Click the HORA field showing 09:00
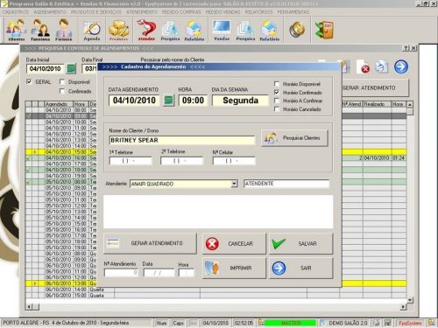Screen dimensions: 438x328 point(193,101)
